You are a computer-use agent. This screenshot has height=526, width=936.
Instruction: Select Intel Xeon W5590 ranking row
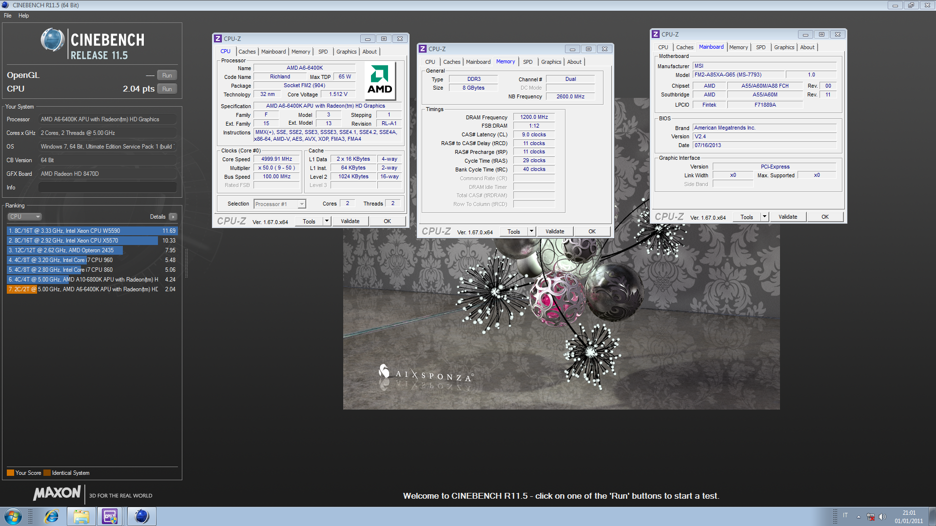pyautogui.click(x=92, y=231)
